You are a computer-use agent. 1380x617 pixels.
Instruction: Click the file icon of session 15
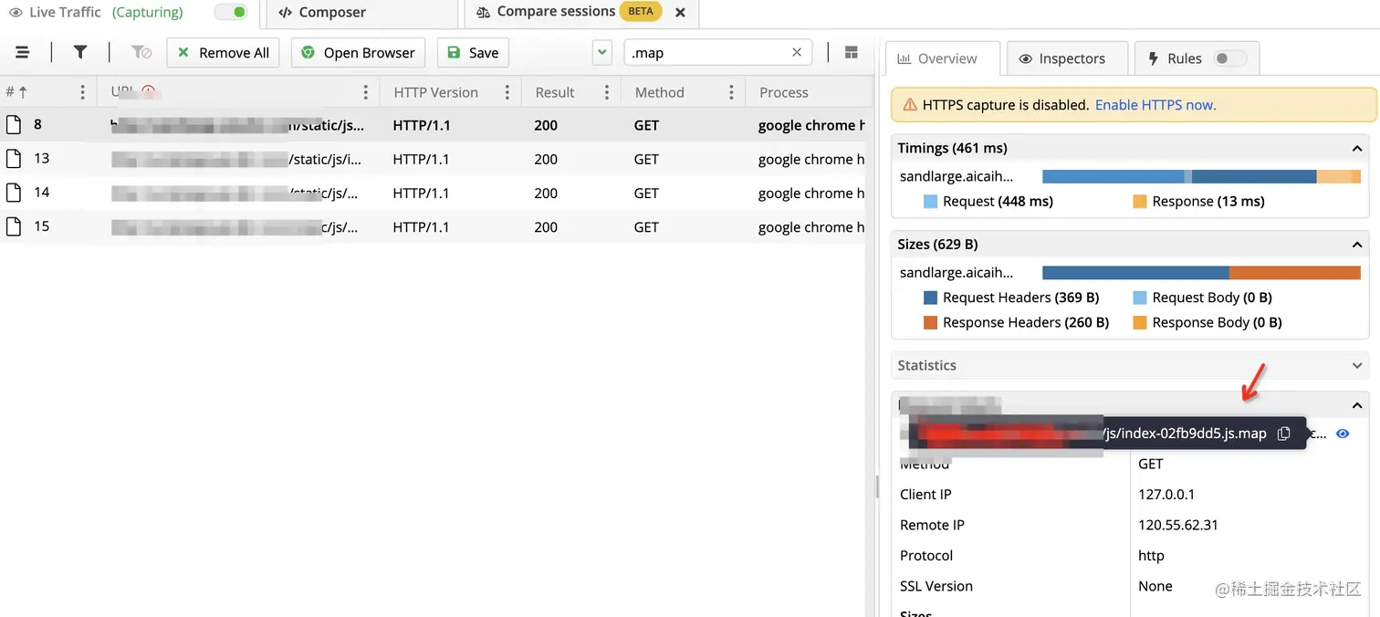coord(14,226)
